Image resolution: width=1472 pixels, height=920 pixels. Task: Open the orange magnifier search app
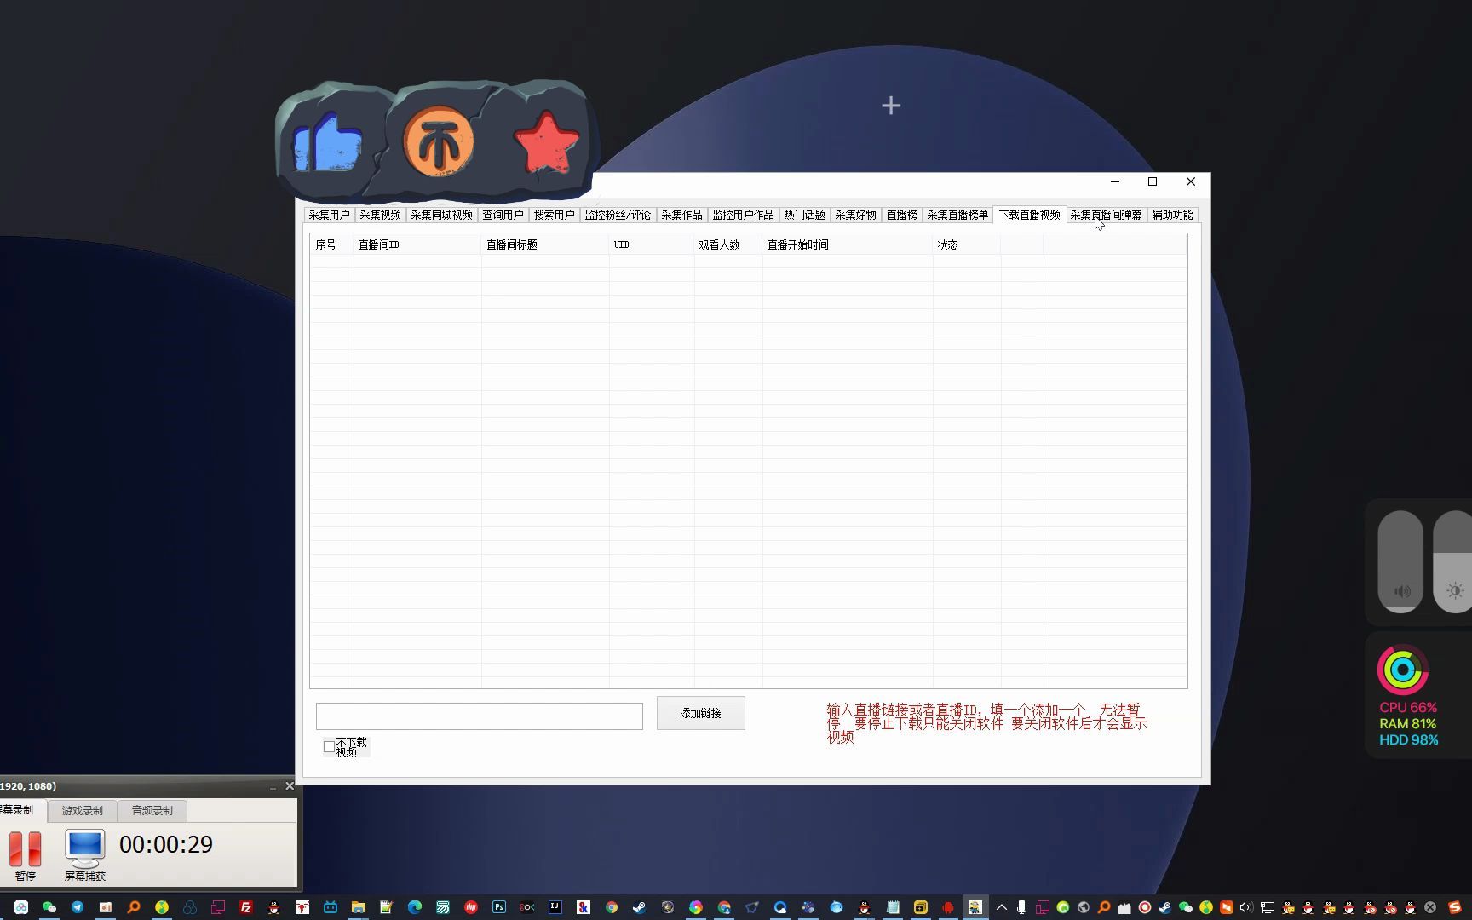click(134, 907)
